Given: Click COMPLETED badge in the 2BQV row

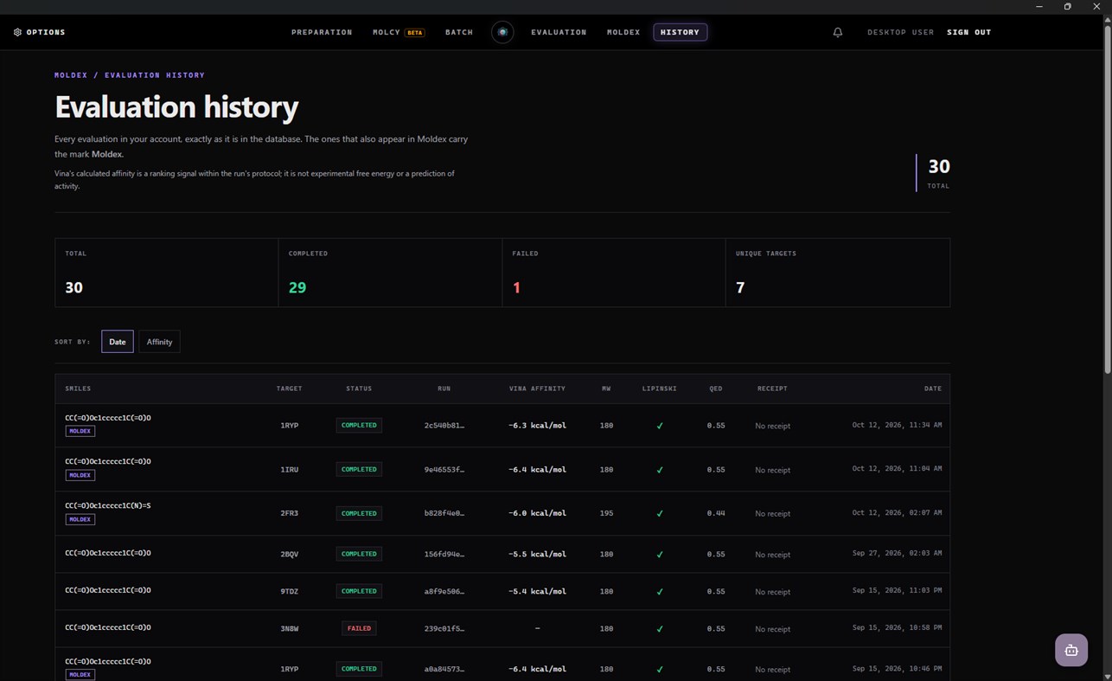Looking at the screenshot, I should 359,554.
